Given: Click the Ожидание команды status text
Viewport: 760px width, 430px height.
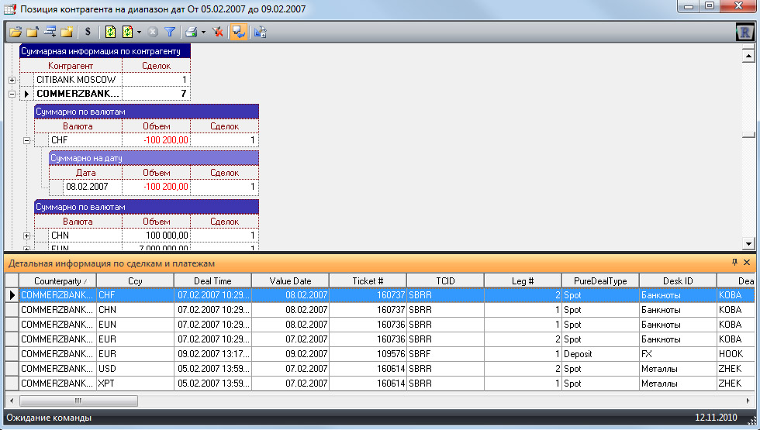Looking at the screenshot, I should coord(49,418).
